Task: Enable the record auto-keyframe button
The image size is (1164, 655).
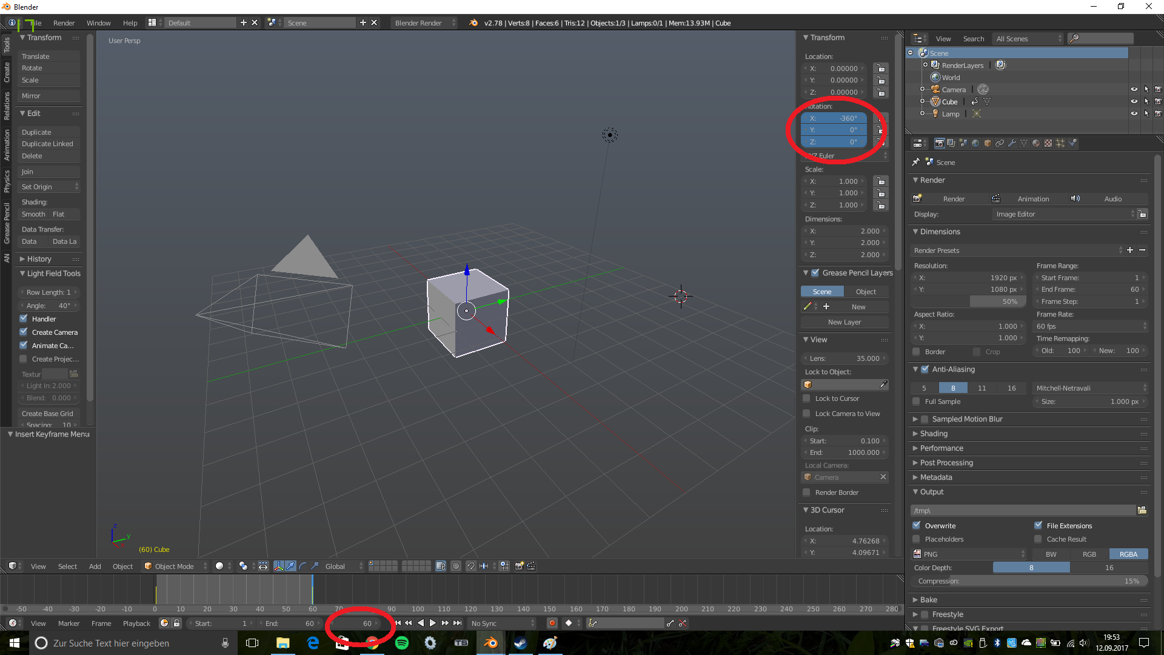Action: pos(552,623)
